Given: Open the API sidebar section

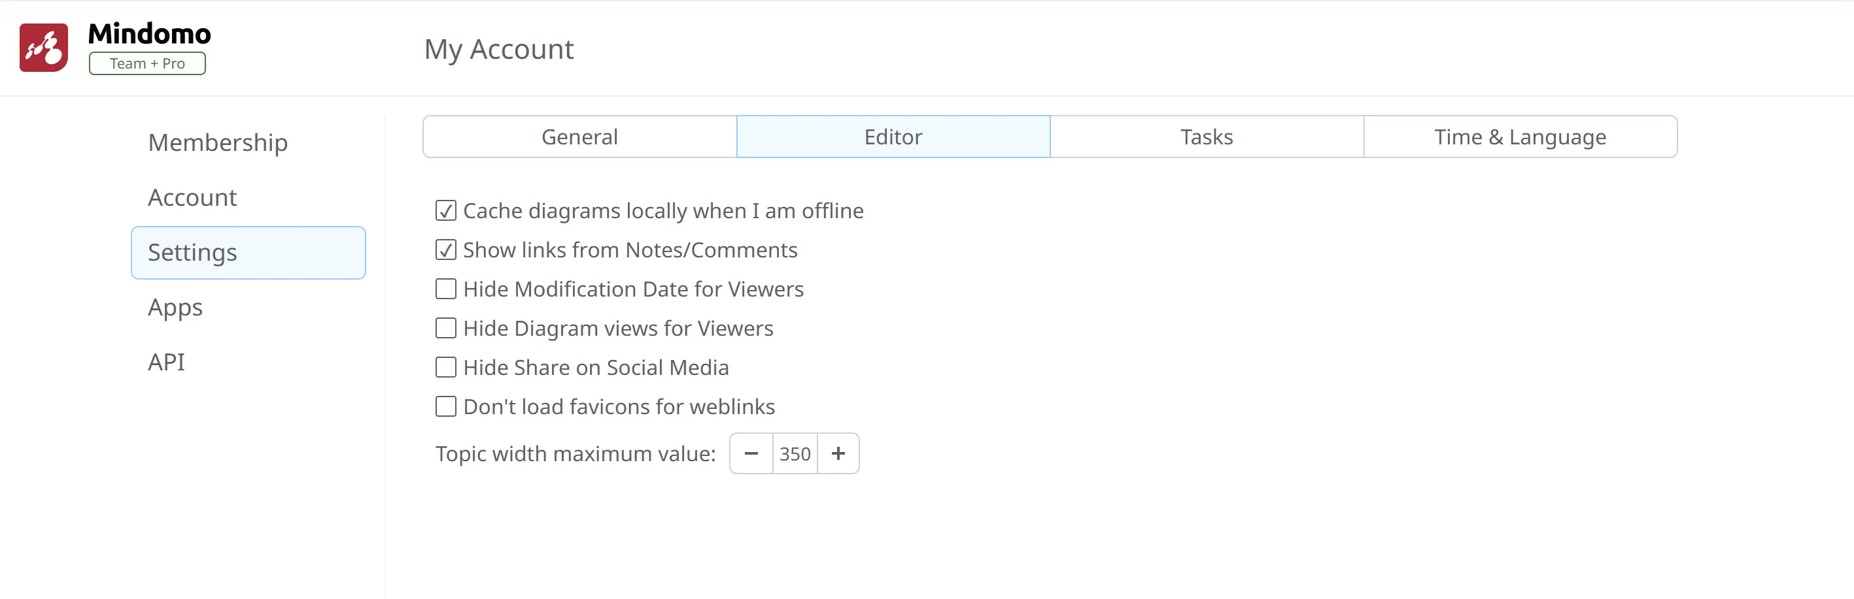Looking at the screenshot, I should (x=166, y=362).
